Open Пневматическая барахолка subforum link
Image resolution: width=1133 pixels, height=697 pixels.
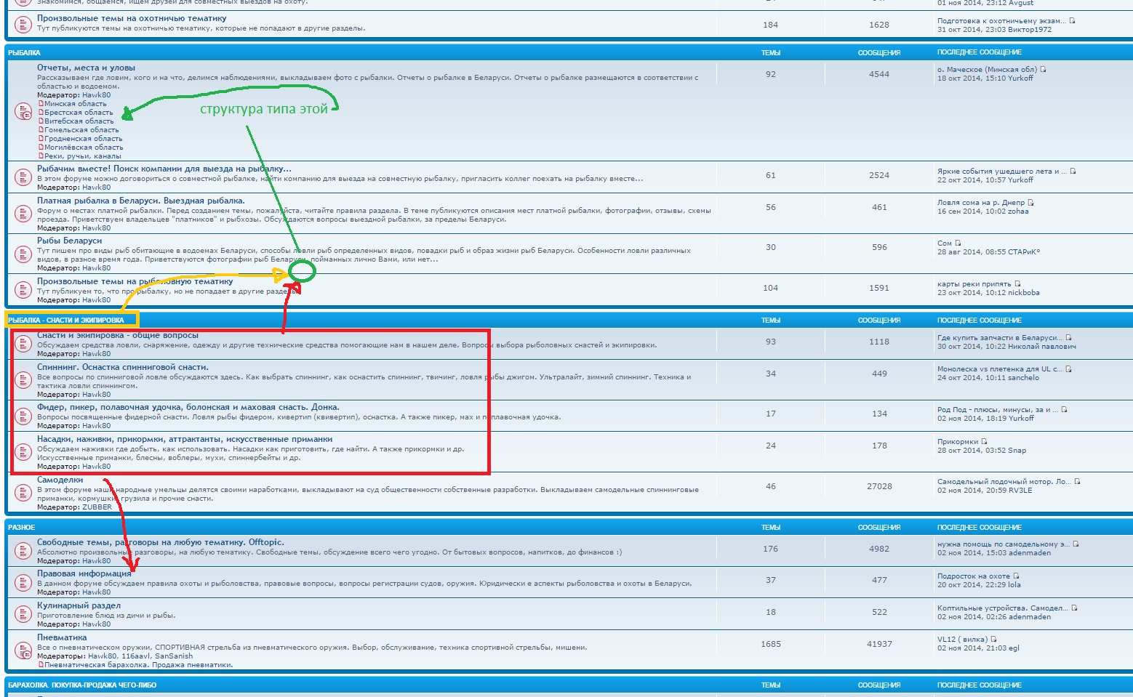click(x=138, y=665)
